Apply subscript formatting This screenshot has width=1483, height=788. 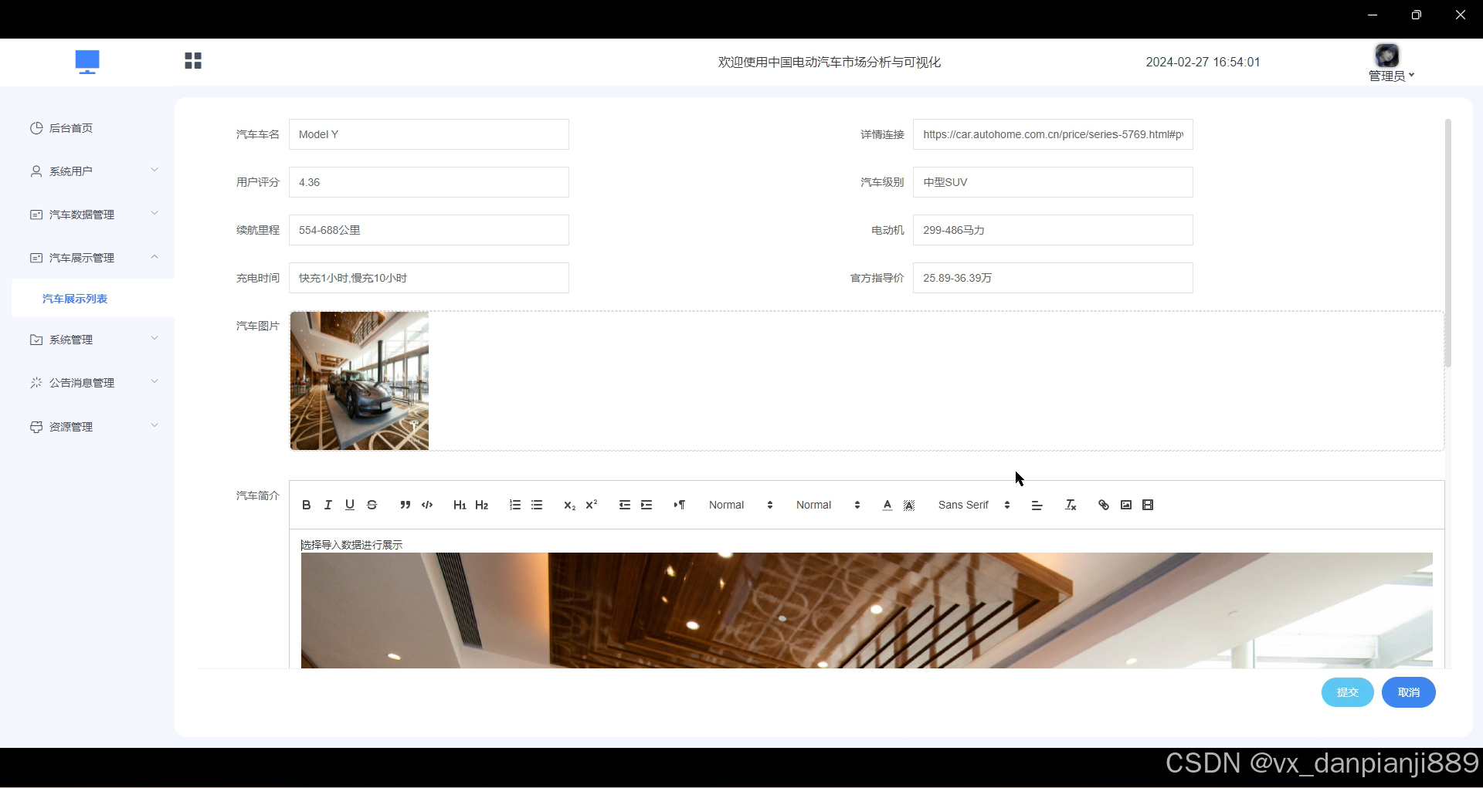[x=570, y=505]
